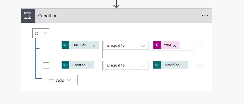The height and width of the screenshot is (104, 244).
Task: Click the fx expression icon beside true
Action: point(157,45)
